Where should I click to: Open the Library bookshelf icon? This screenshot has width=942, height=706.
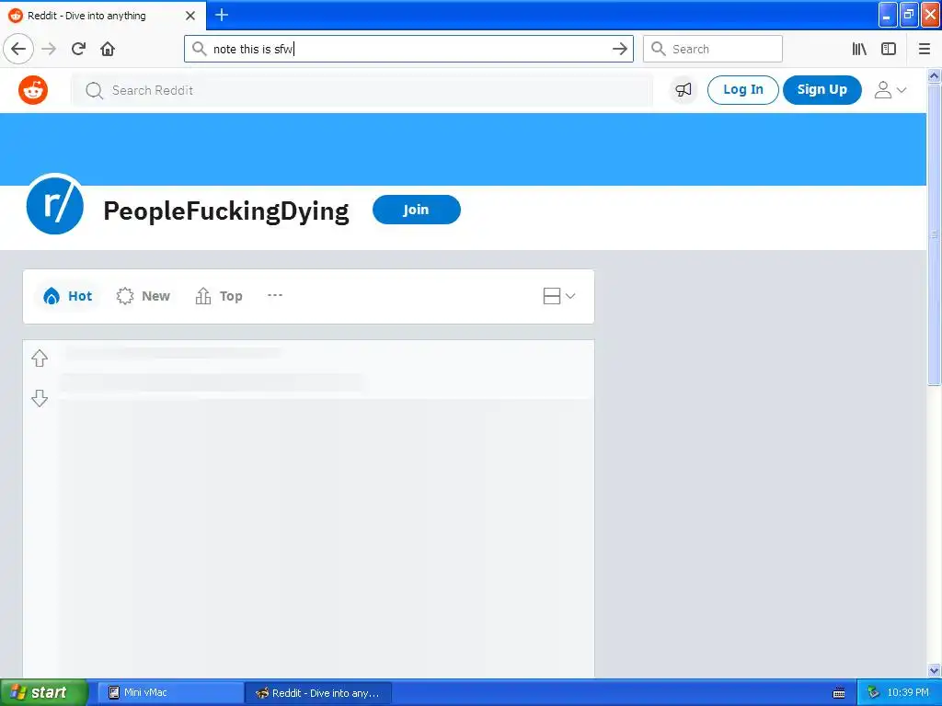tap(859, 49)
